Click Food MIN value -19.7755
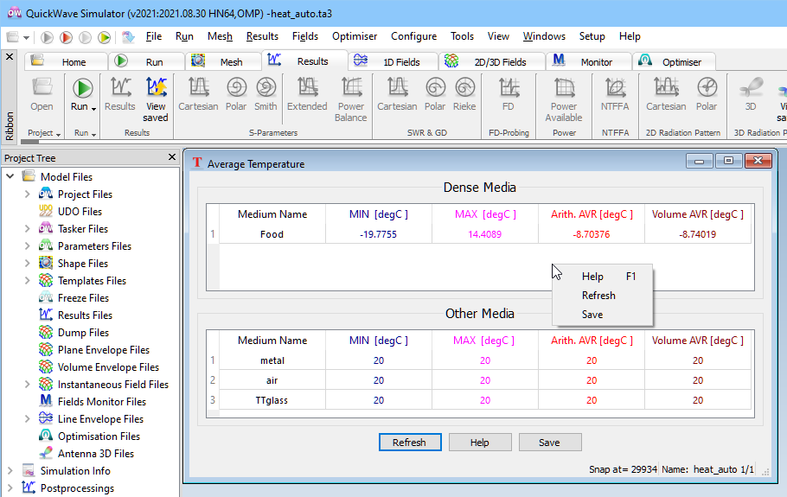The height and width of the screenshot is (497, 787). coord(379,234)
